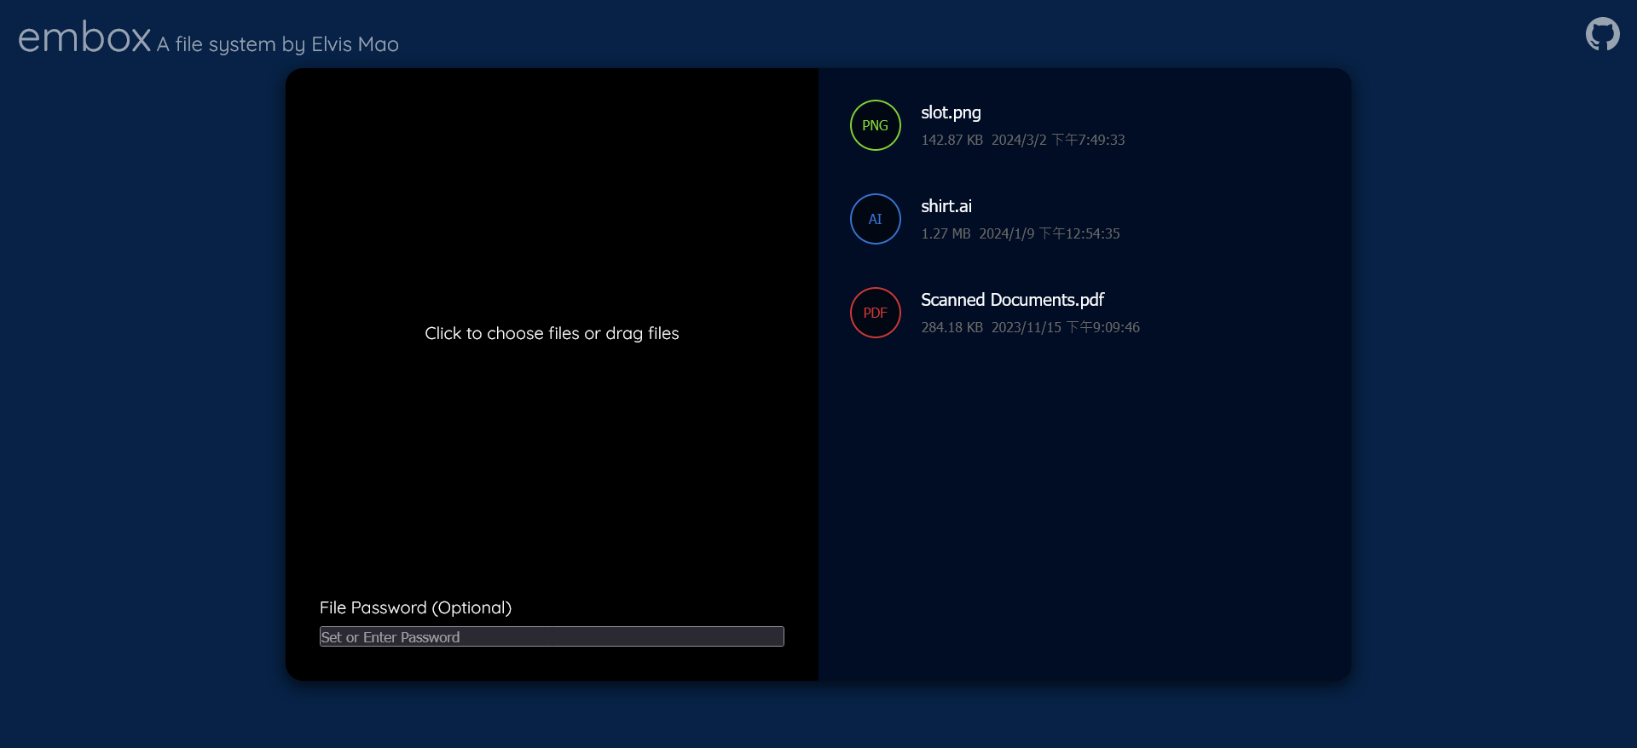Click the 2023/11/15 timestamp of the PDF

tap(1066, 327)
